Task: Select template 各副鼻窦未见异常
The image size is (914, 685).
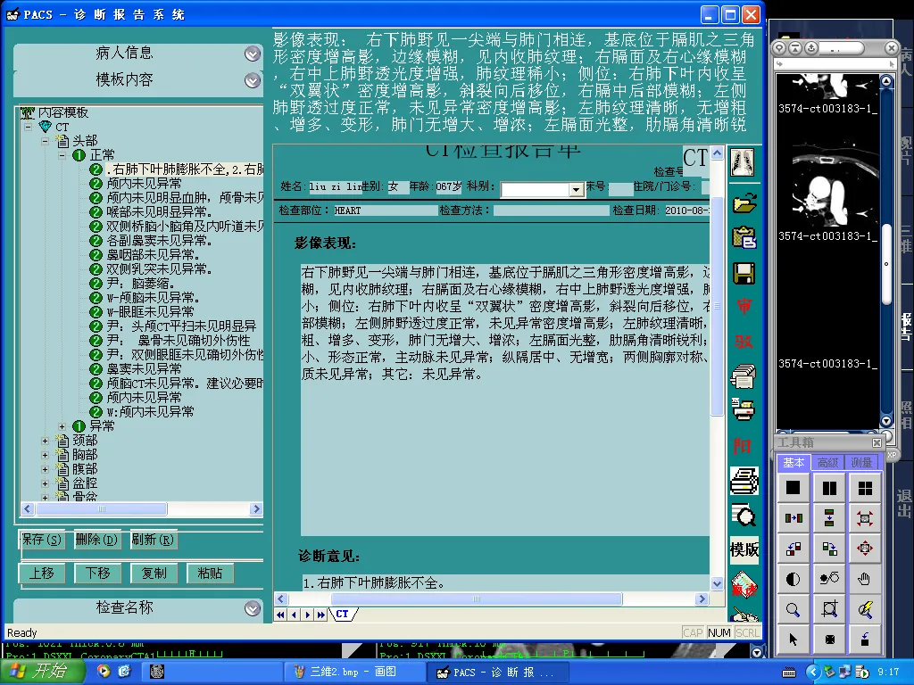Action: pos(159,241)
